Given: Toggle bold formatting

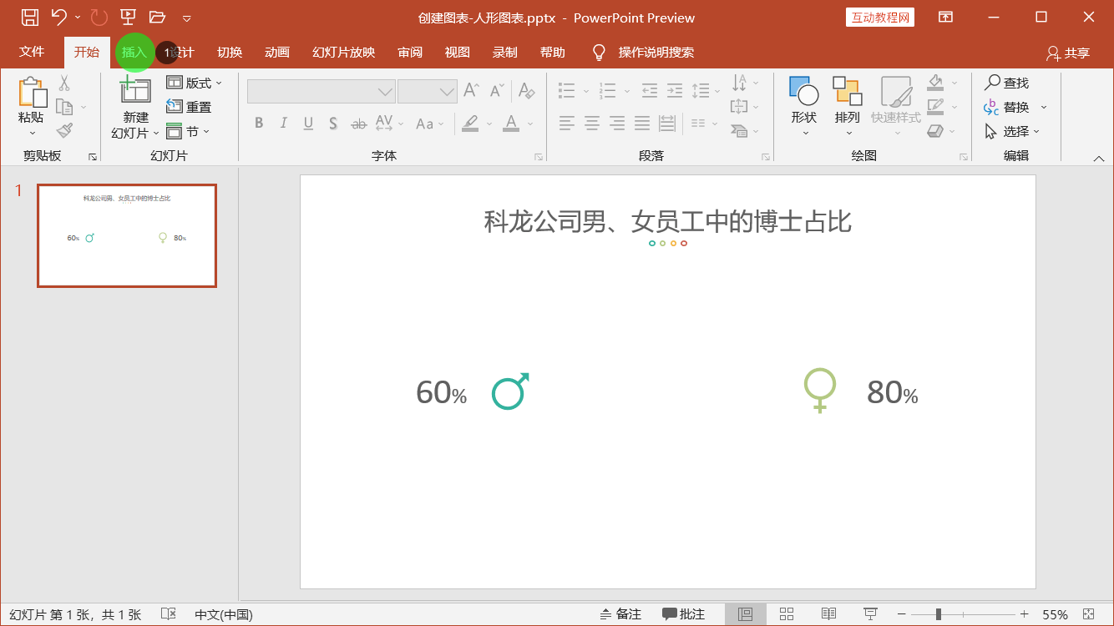Looking at the screenshot, I should click(x=259, y=124).
